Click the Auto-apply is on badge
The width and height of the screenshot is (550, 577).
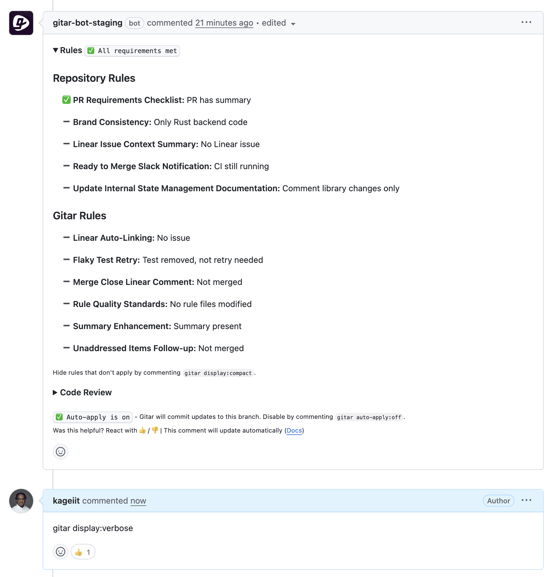click(93, 417)
